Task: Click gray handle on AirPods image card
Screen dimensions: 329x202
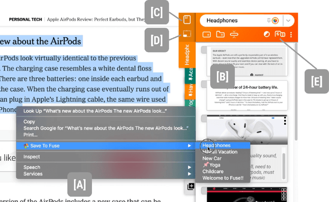Action: click(x=204, y=119)
